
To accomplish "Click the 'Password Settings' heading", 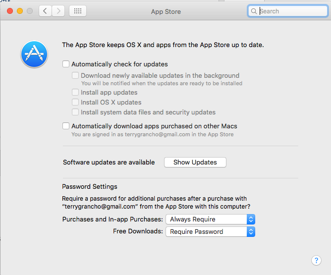I will coord(90,187).
